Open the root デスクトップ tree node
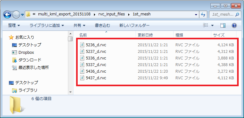 point(26,82)
